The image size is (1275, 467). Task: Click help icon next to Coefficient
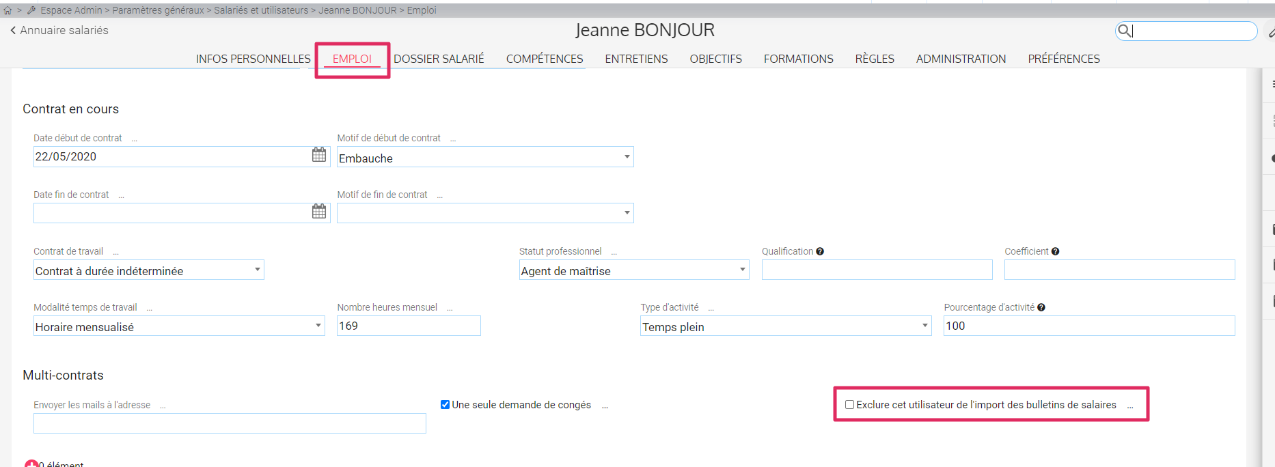tap(1055, 251)
